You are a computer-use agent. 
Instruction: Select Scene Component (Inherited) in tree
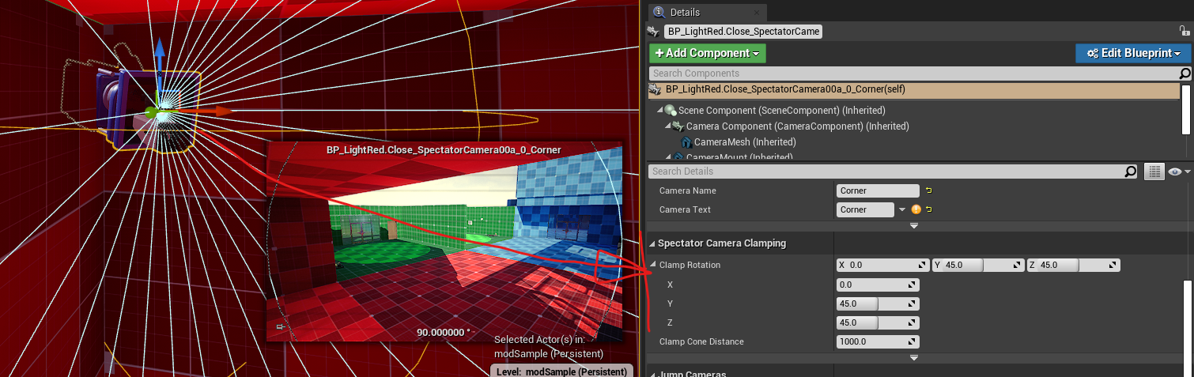tap(781, 111)
